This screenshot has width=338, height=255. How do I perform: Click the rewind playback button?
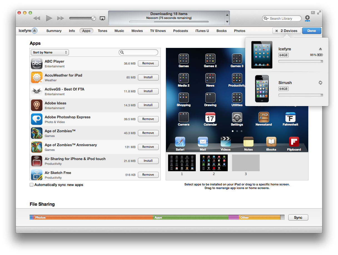(x=37, y=18)
